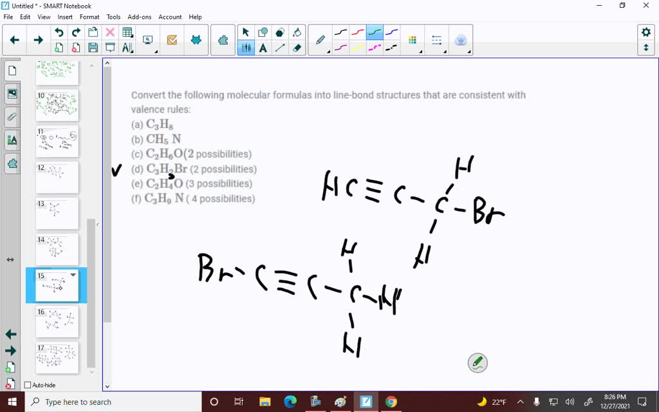Open the Properties sidebar tab
Image resolution: width=659 pixels, height=412 pixels.
[x=12, y=140]
